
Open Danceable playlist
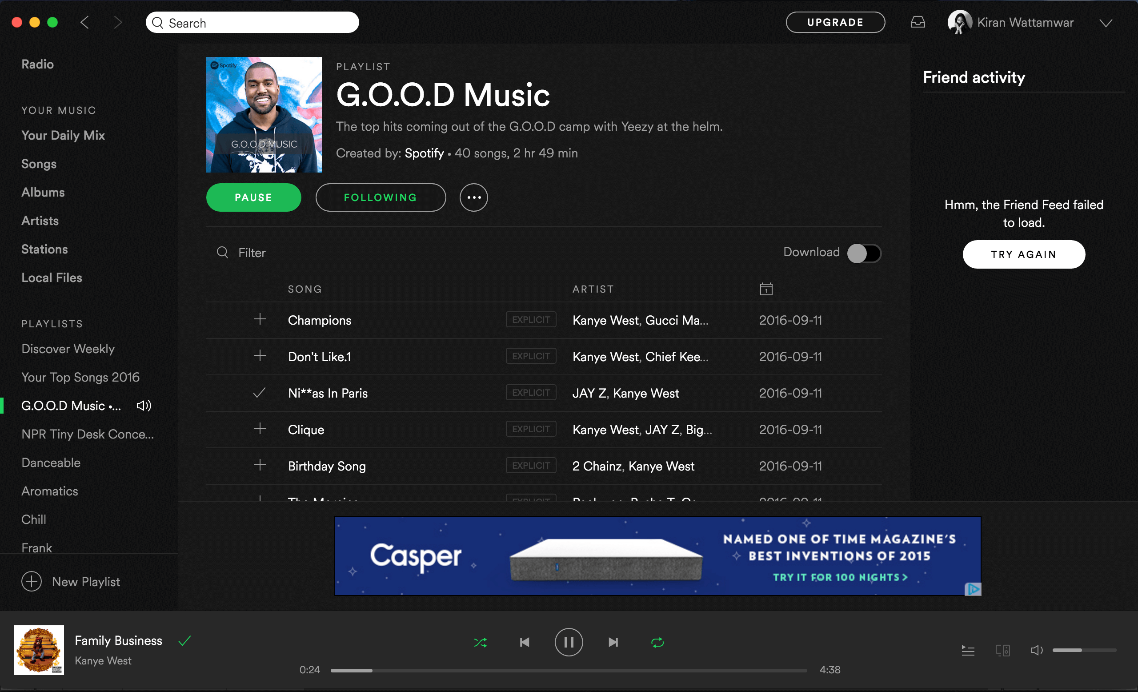(51, 463)
